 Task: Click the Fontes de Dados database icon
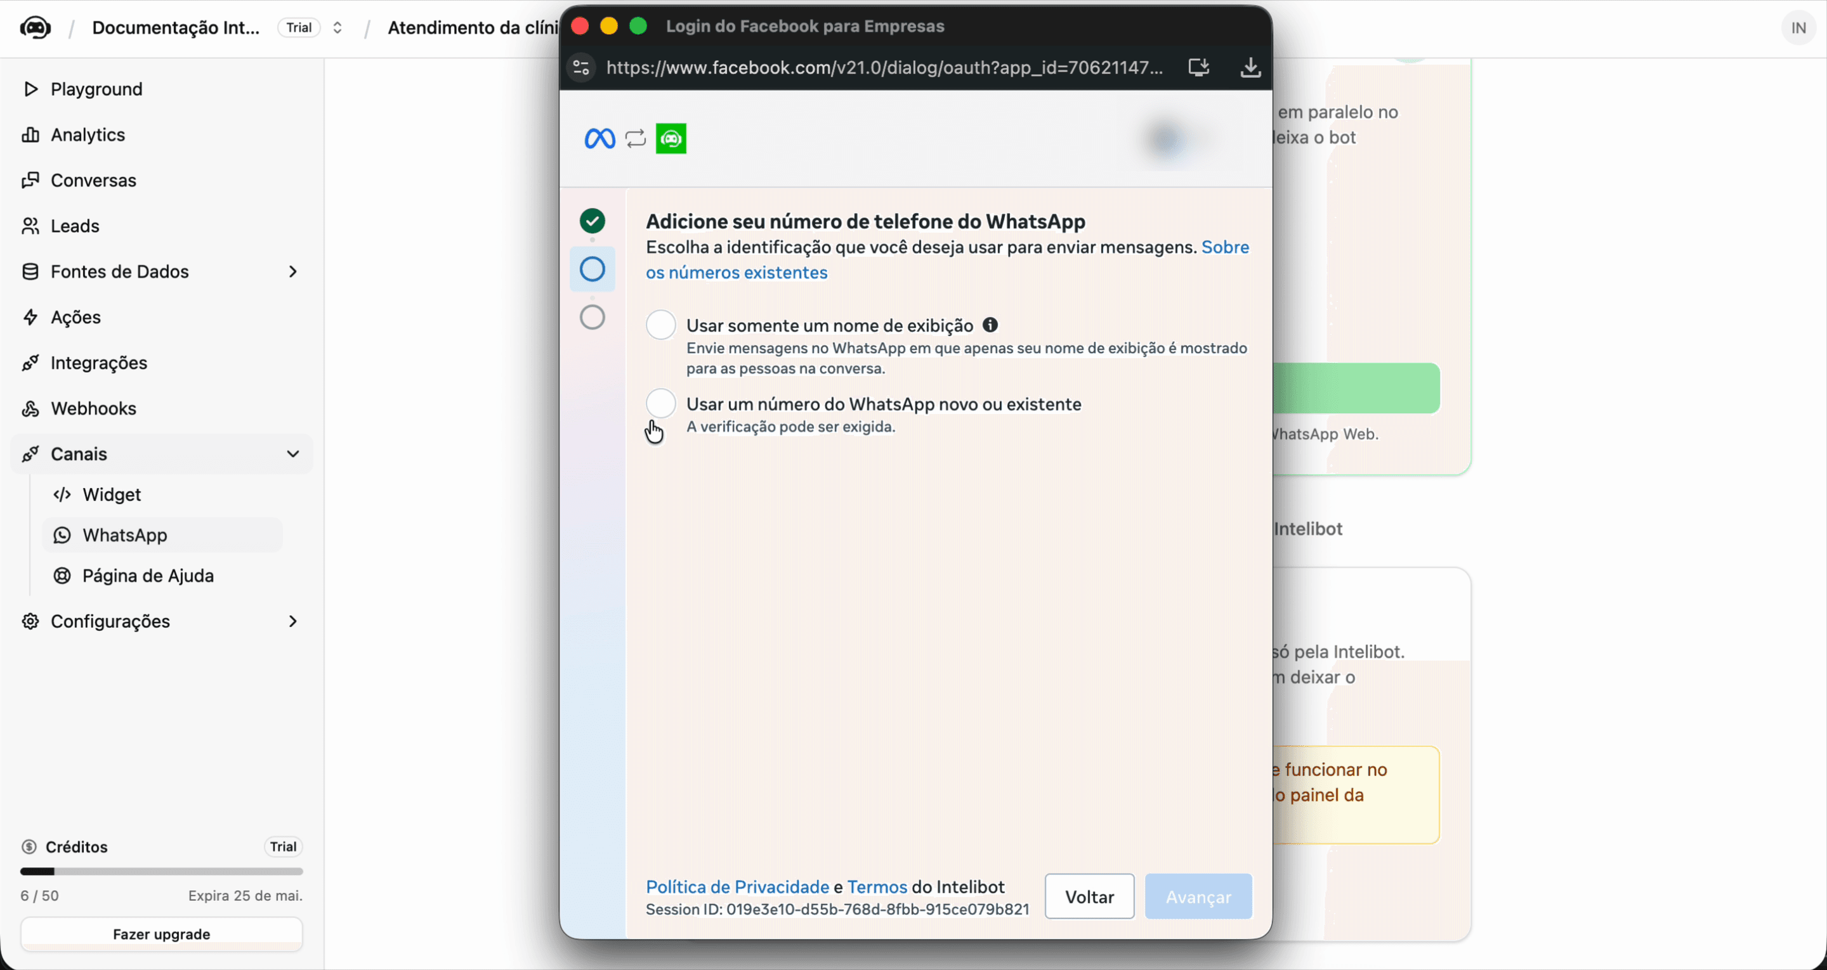30,271
